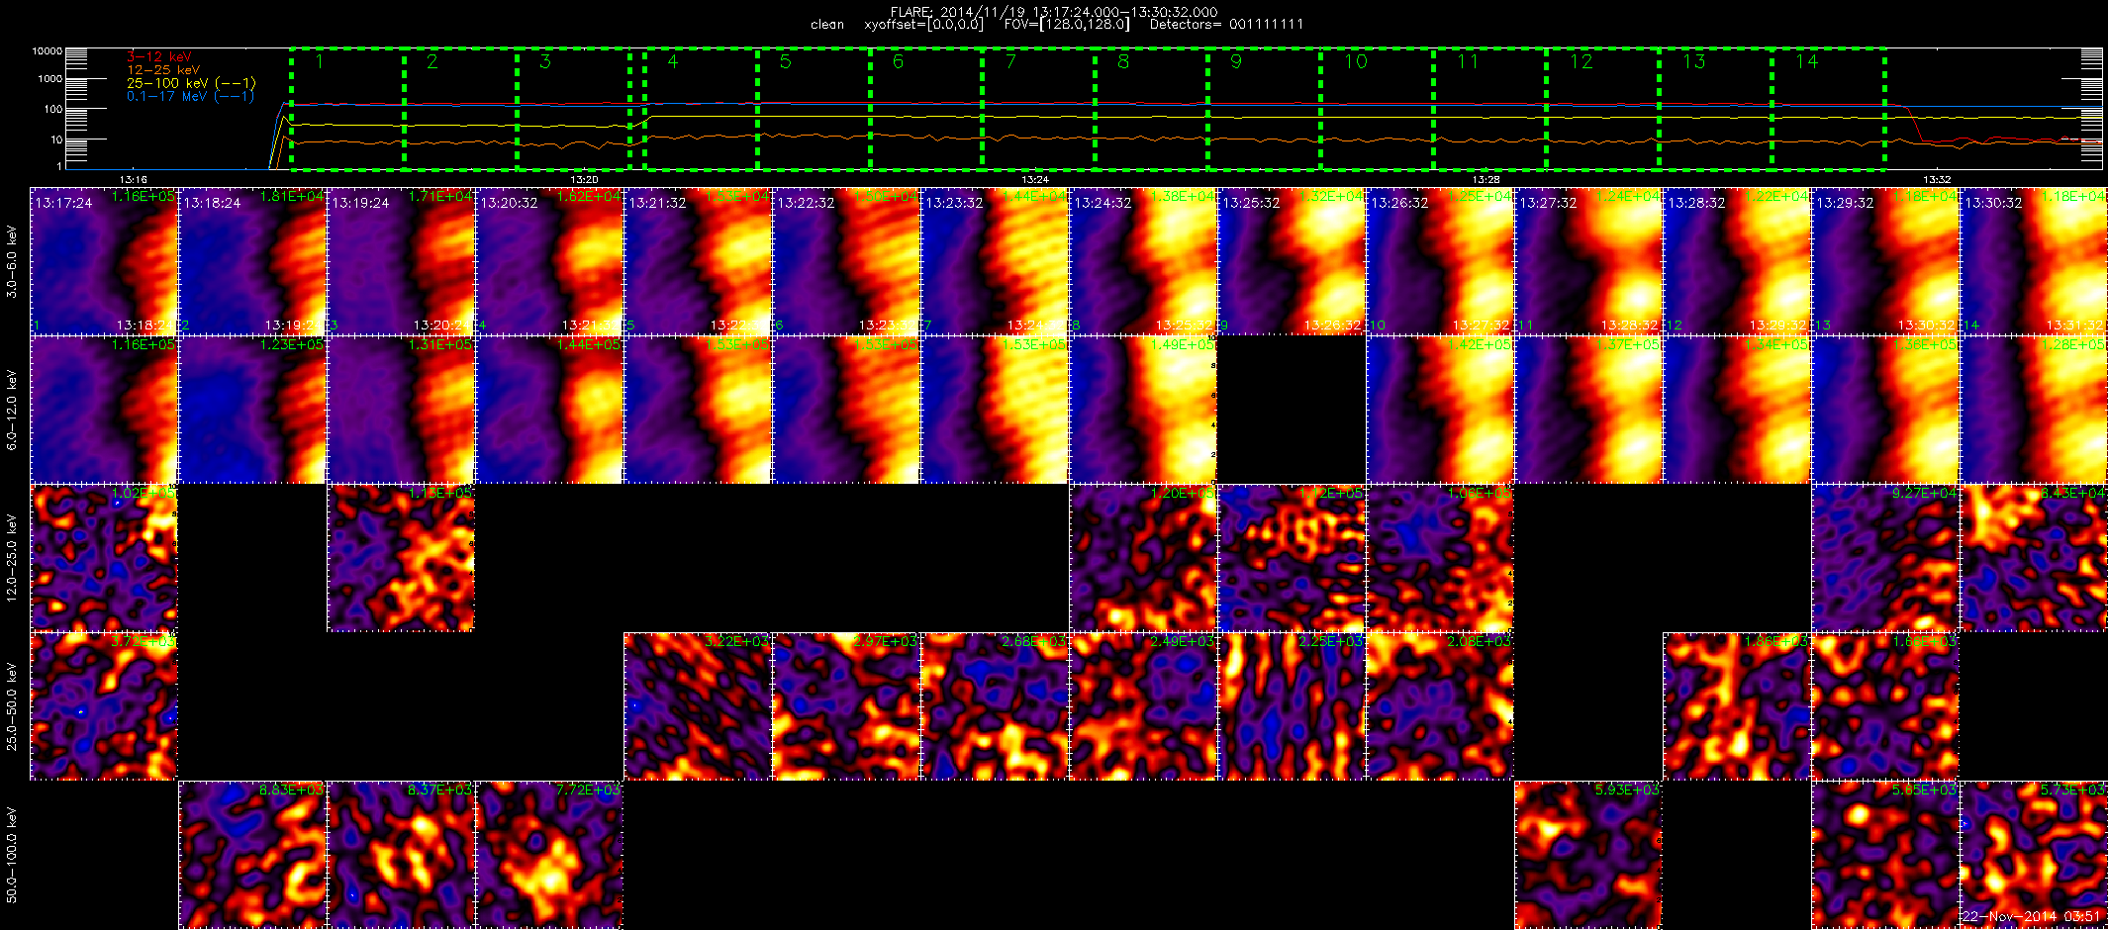The width and height of the screenshot is (2108, 930).
Task: Click the 13:20 time axis label
Action: click(584, 180)
